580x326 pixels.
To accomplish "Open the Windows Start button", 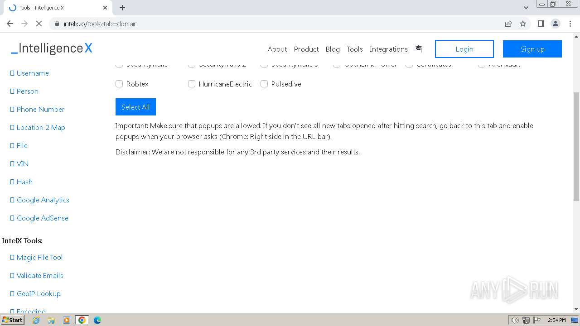I will (x=12, y=320).
